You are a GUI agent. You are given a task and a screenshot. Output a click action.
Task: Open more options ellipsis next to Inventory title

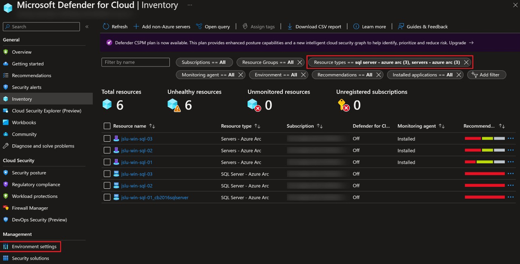pos(189,5)
